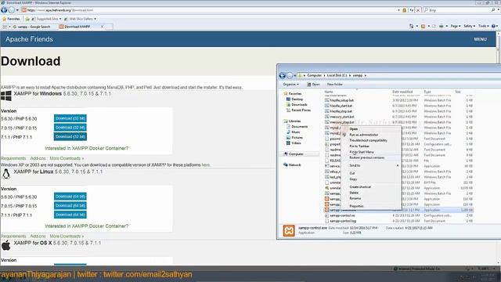
Task: Open the IE Tools menu
Action: [x=483, y=26]
